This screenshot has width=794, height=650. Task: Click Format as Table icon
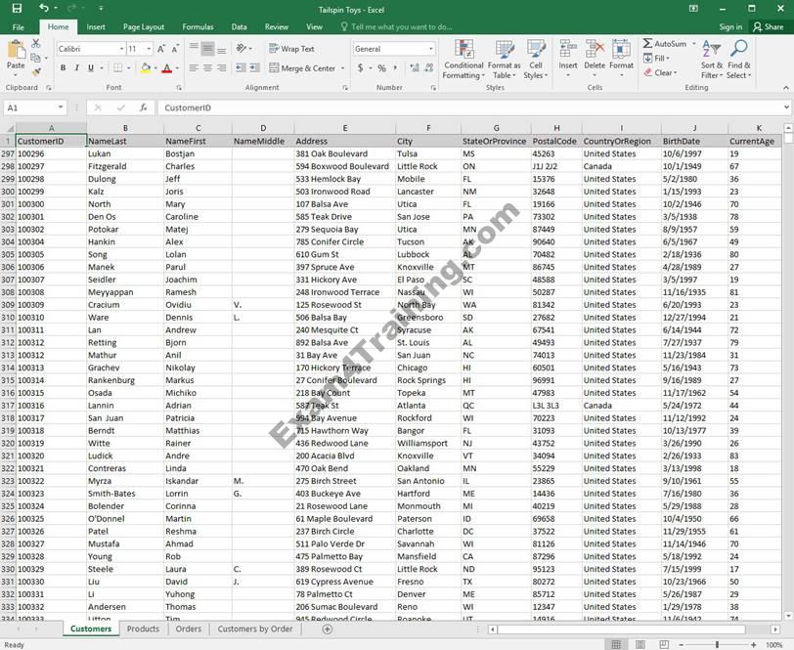[505, 61]
